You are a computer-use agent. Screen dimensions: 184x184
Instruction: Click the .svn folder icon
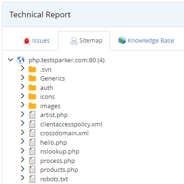pyautogui.click(x=32, y=69)
